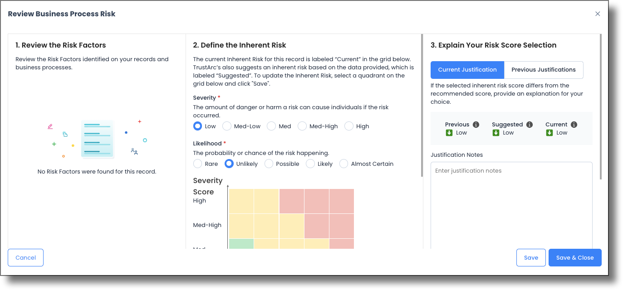Click the red Severity required asterisk
Screen dimensions: 623x290
220,97
